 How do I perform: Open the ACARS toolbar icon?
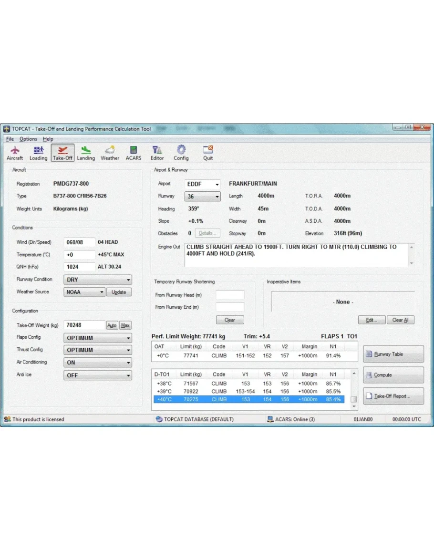coord(134,153)
